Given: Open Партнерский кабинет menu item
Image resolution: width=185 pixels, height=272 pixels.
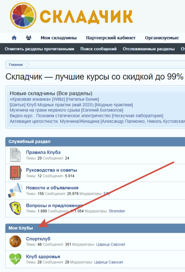Looking at the screenshot, I should [111, 38].
